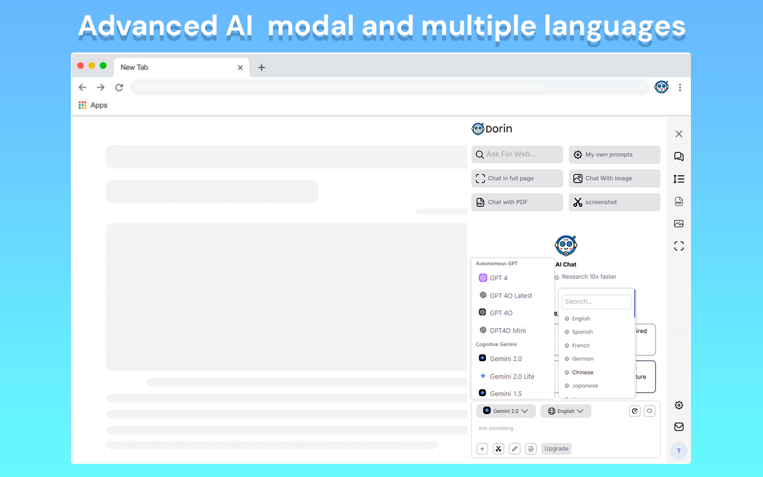The height and width of the screenshot is (477, 763).
Task: Open My own prompts
Action: click(615, 154)
